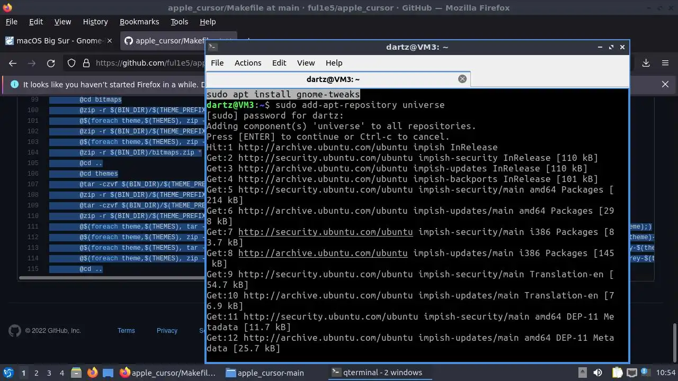Viewport: 678px width, 381px height.
Task: Click the QTerminal title bar icon
Action: click(x=212, y=47)
